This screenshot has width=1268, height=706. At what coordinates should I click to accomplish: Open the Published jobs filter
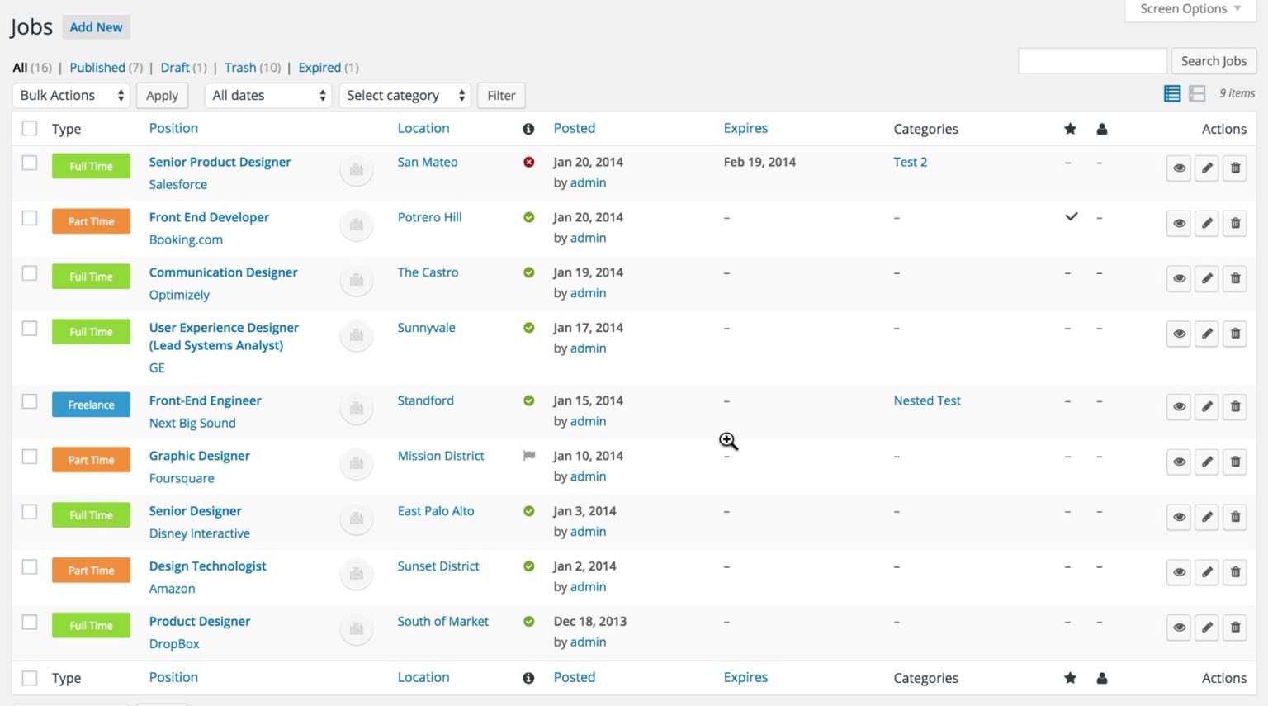coord(97,67)
